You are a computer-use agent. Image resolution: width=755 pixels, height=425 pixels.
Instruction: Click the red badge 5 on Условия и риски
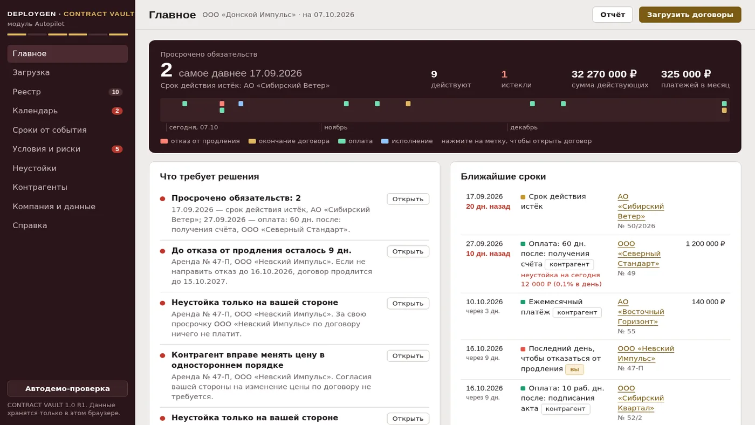117,149
